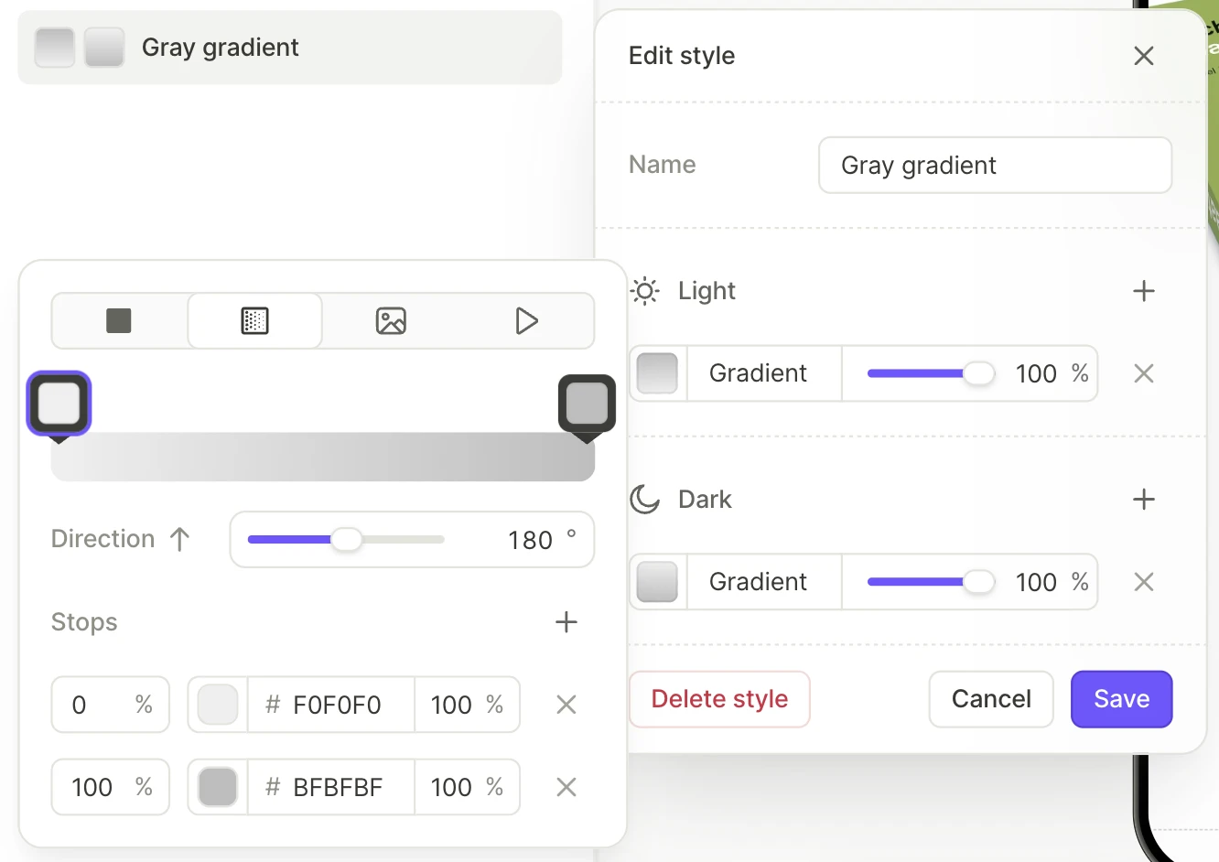Delete the F0F0F0 gradient stop
Screen dimensions: 1219x862
[566, 705]
